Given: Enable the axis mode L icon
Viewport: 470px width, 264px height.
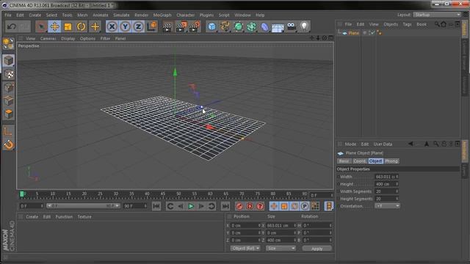Looking at the screenshot, I should 8,131.
